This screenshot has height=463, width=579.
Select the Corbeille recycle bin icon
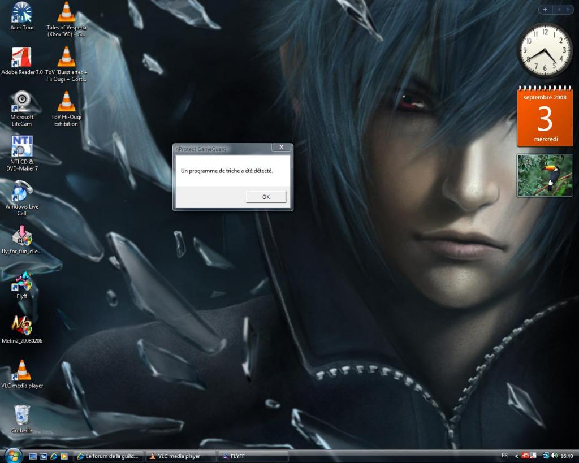coord(22,419)
